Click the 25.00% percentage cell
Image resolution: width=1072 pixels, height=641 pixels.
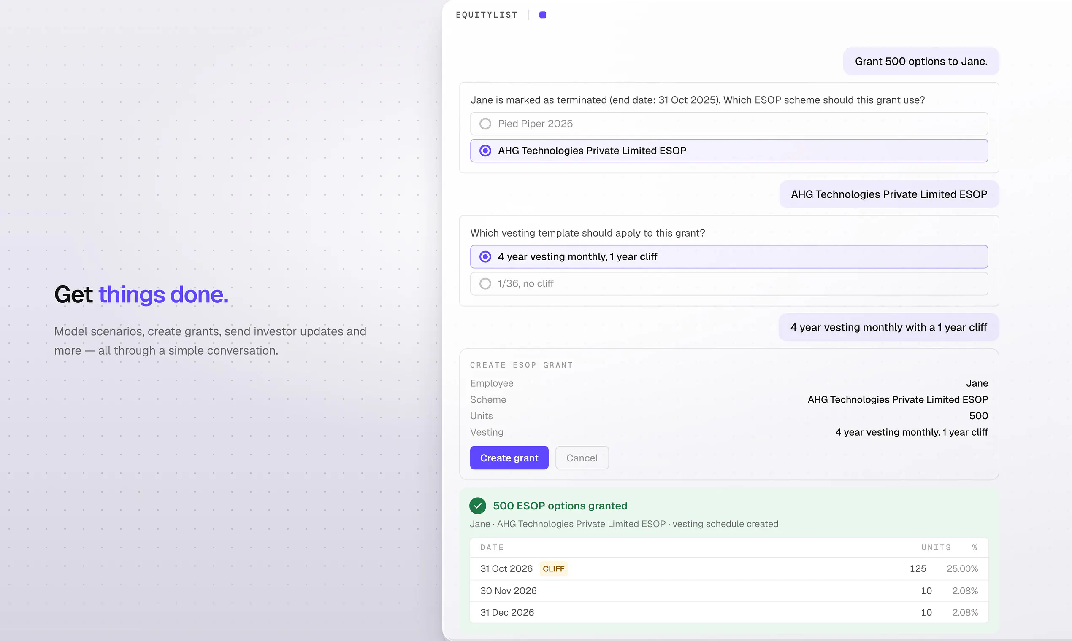tap(962, 569)
